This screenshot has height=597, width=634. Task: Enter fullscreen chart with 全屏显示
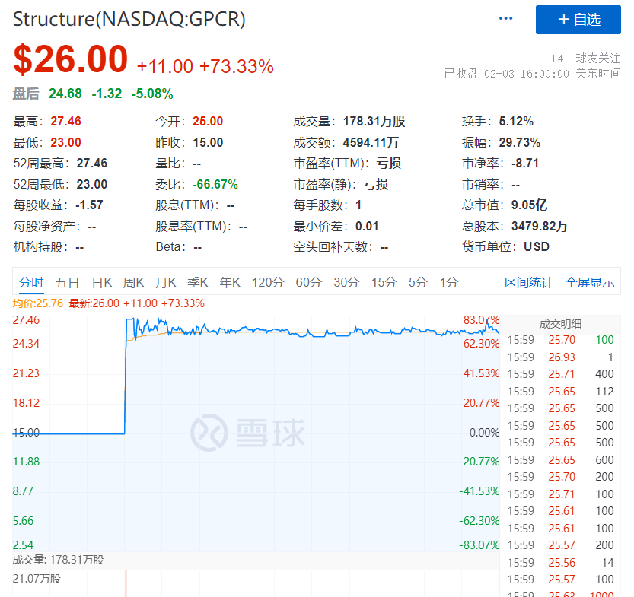click(590, 281)
